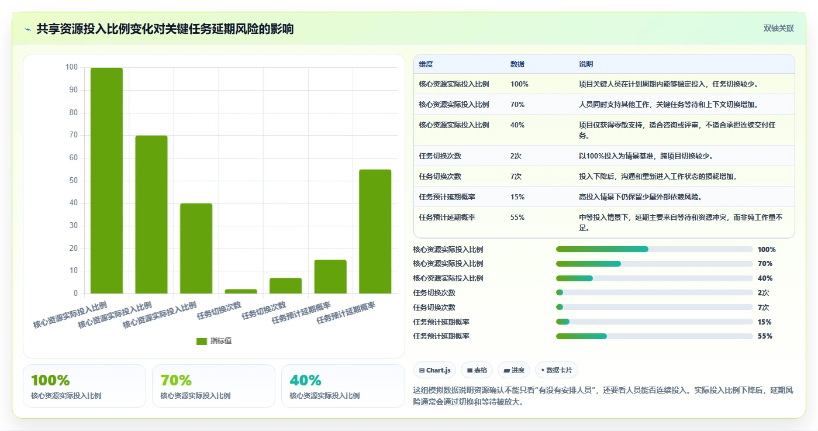This screenshot has height=431, width=818.
Task: Click the 任务切换次数 label of the 7次 progress bar
Action: 434,308
